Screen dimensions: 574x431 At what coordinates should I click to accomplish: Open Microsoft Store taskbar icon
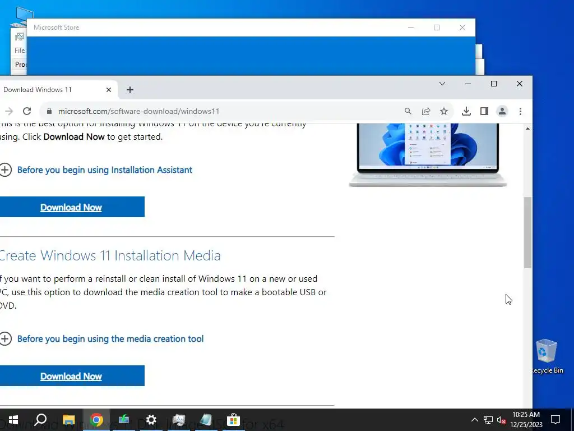coord(233,420)
